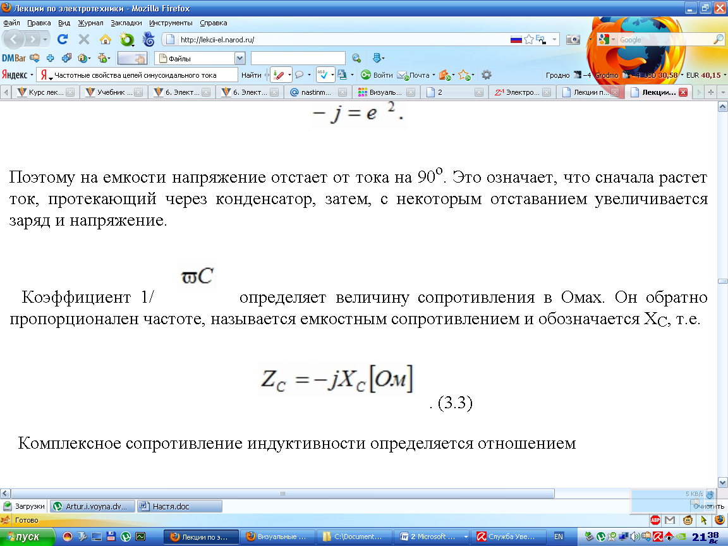Screen dimensions: 728x546
Task: Go forward one page in history
Action: pos(32,39)
